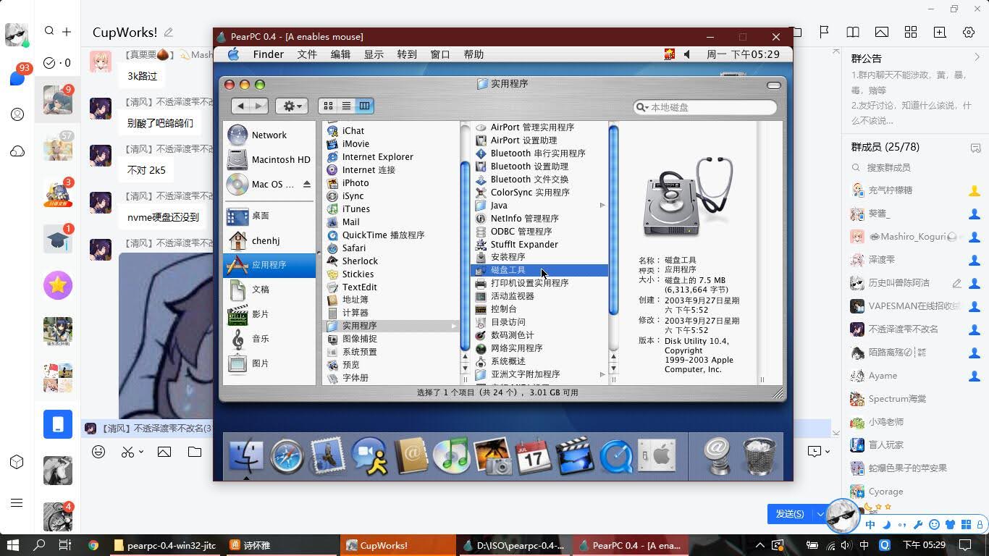Open the 转到 menu
Viewport: 989px width, 556px height.
click(x=407, y=54)
